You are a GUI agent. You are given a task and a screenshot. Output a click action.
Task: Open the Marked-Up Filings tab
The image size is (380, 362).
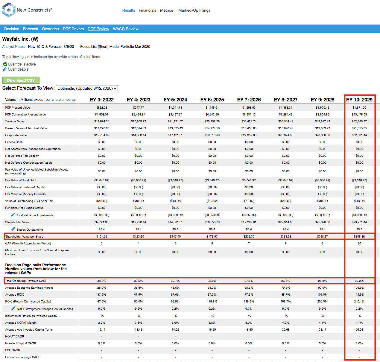tap(194, 10)
